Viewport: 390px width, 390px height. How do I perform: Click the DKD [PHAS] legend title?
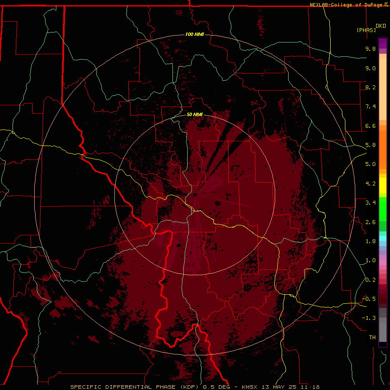pyautogui.click(x=371, y=28)
